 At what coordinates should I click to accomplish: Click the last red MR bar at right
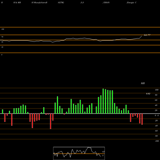tap(142, 119)
